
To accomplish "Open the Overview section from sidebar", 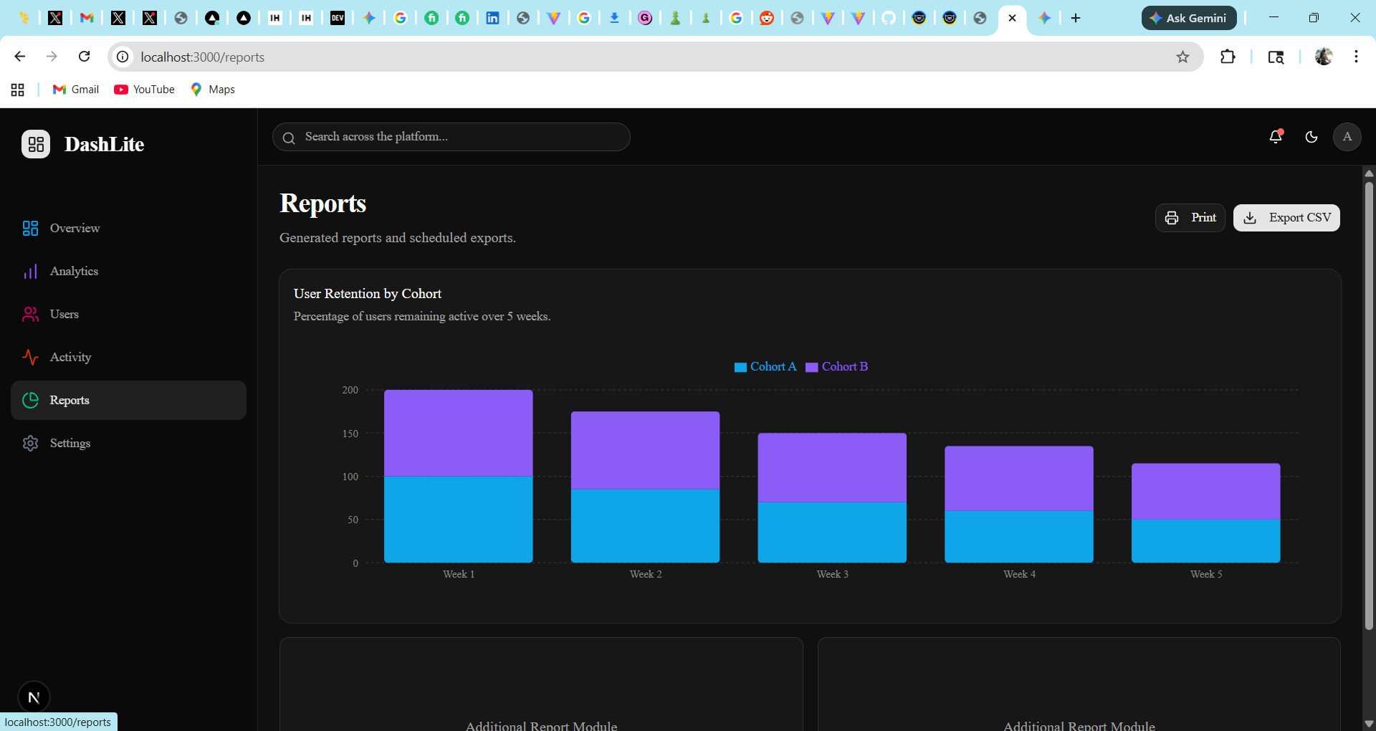I will (29, 228).
